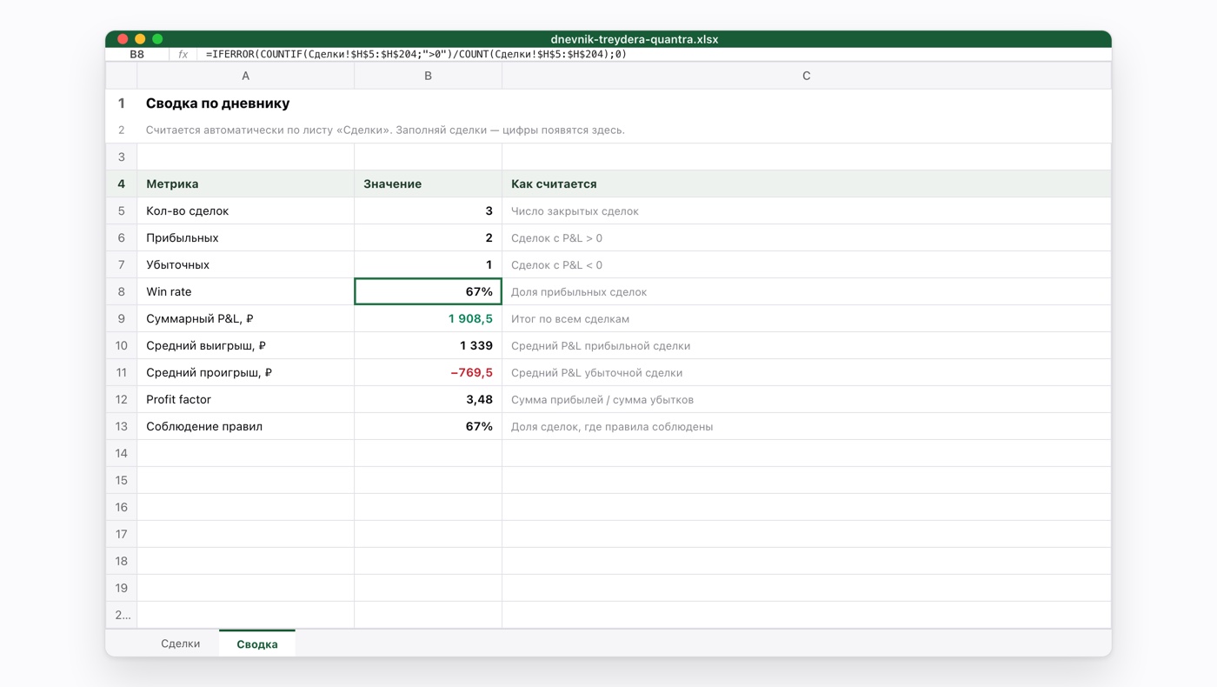
Task: Click the Как считается header cell
Action: [x=806, y=183]
